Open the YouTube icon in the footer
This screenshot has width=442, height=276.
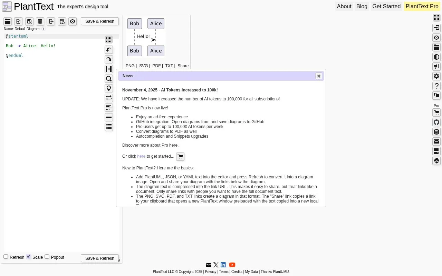coord(232,265)
